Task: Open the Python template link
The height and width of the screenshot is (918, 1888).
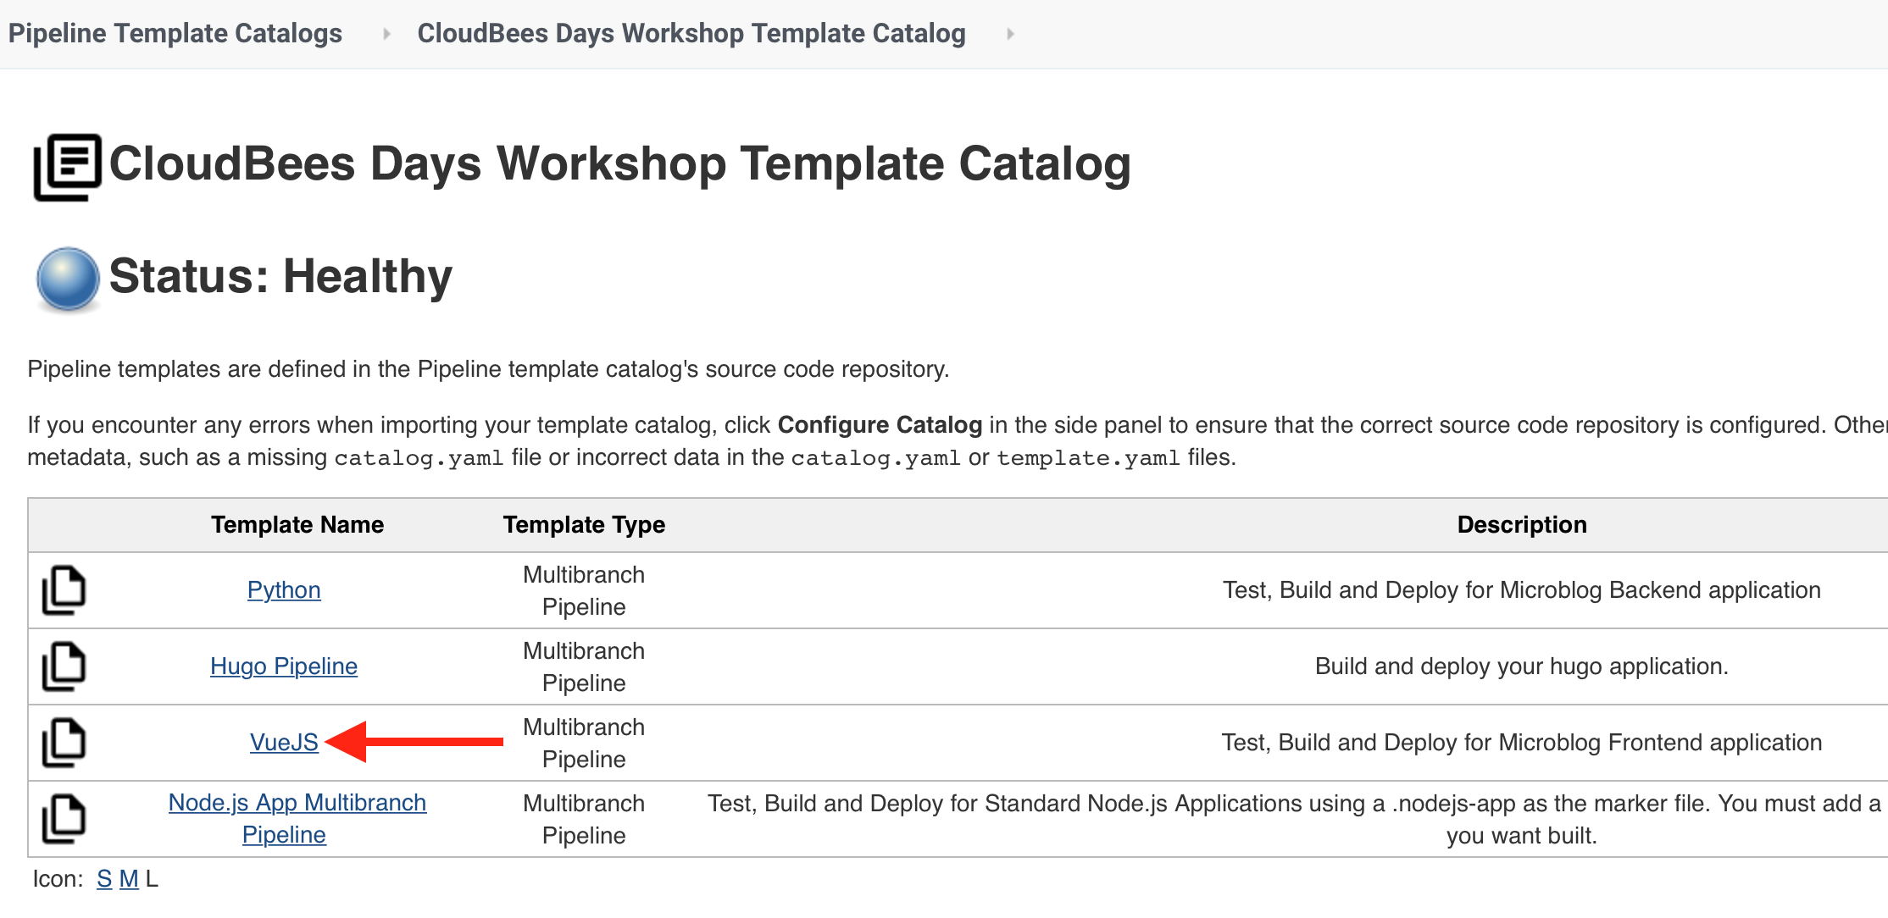Action: pos(284,590)
